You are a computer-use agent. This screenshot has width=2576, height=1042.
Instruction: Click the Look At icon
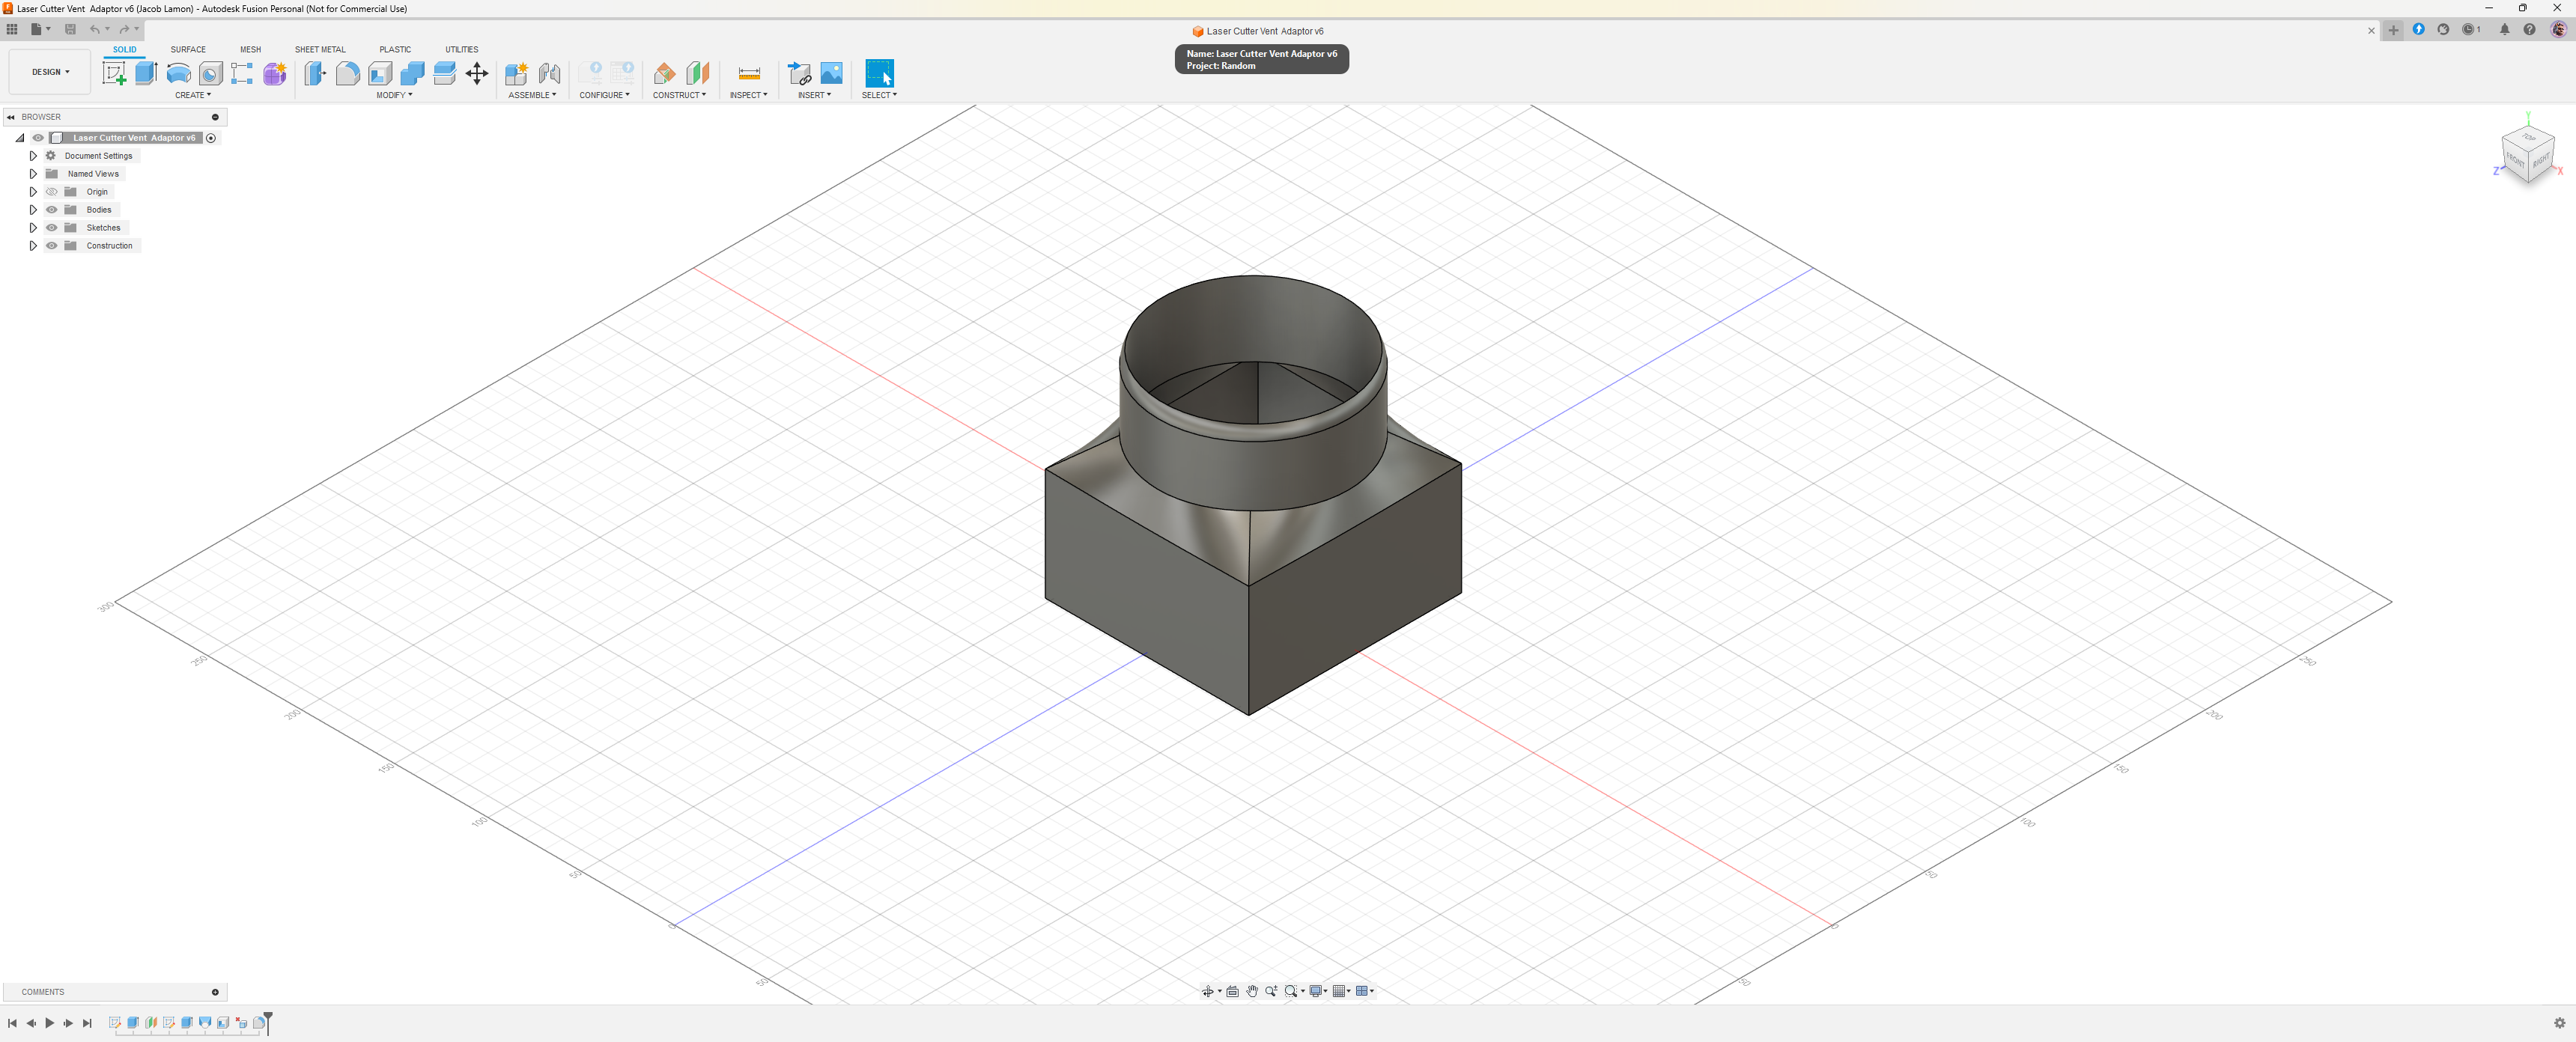point(1233,991)
